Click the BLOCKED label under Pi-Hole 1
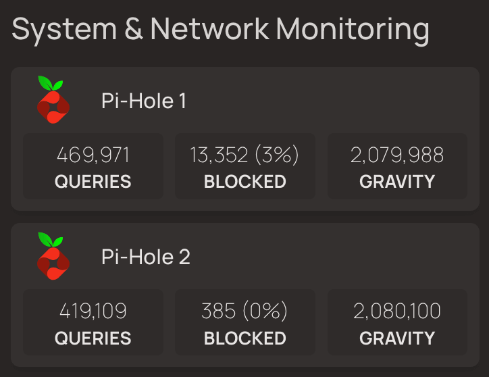 pos(245,182)
